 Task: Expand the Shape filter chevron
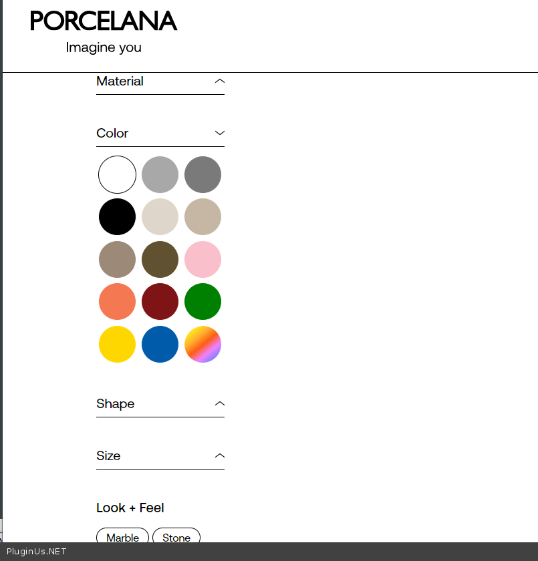(219, 404)
